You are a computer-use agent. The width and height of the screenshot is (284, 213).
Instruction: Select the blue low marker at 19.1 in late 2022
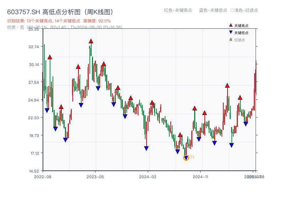[x=65, y=140]
